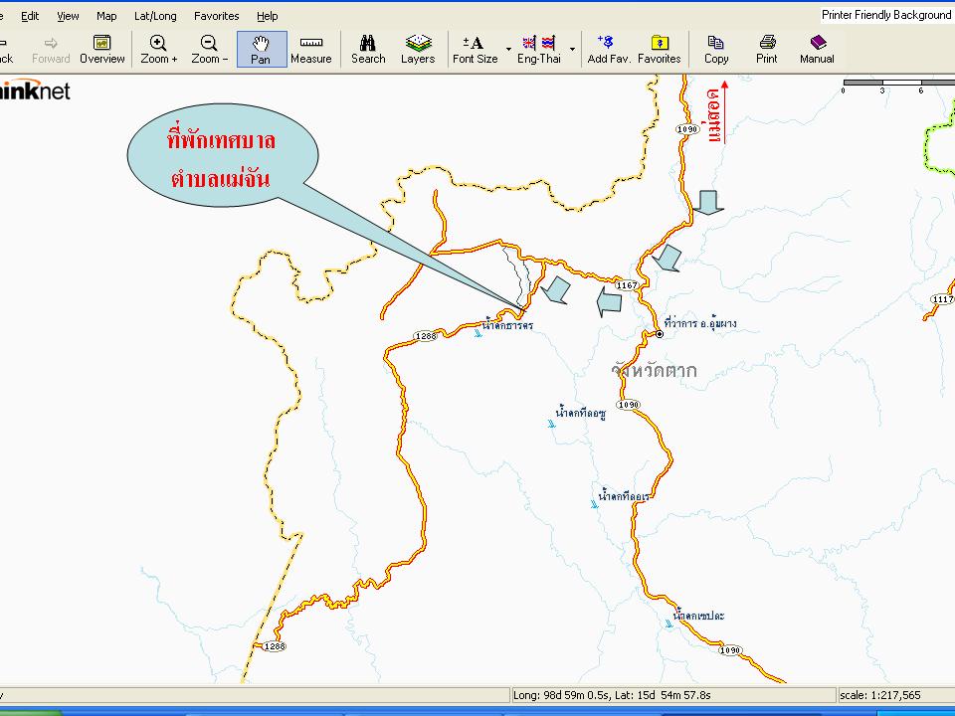The width and height of the screenshot is (955, 716).
Task: Select the Zoom − tool
Action: click(x=209, y=49)
